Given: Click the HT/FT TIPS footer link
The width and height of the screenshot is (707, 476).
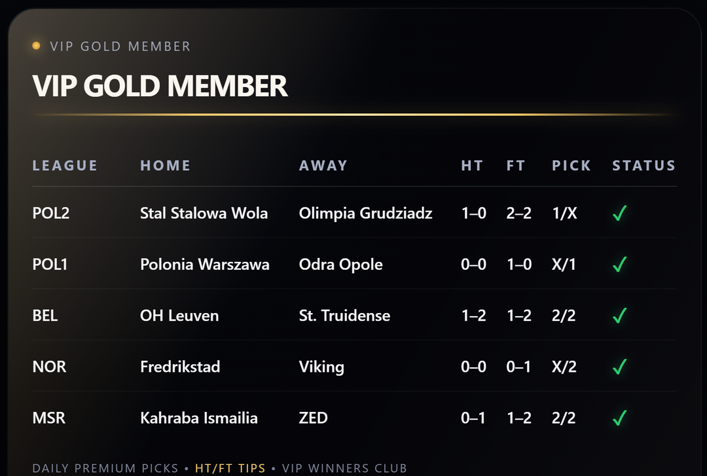Looking at the screenshot, I should 230,468.
